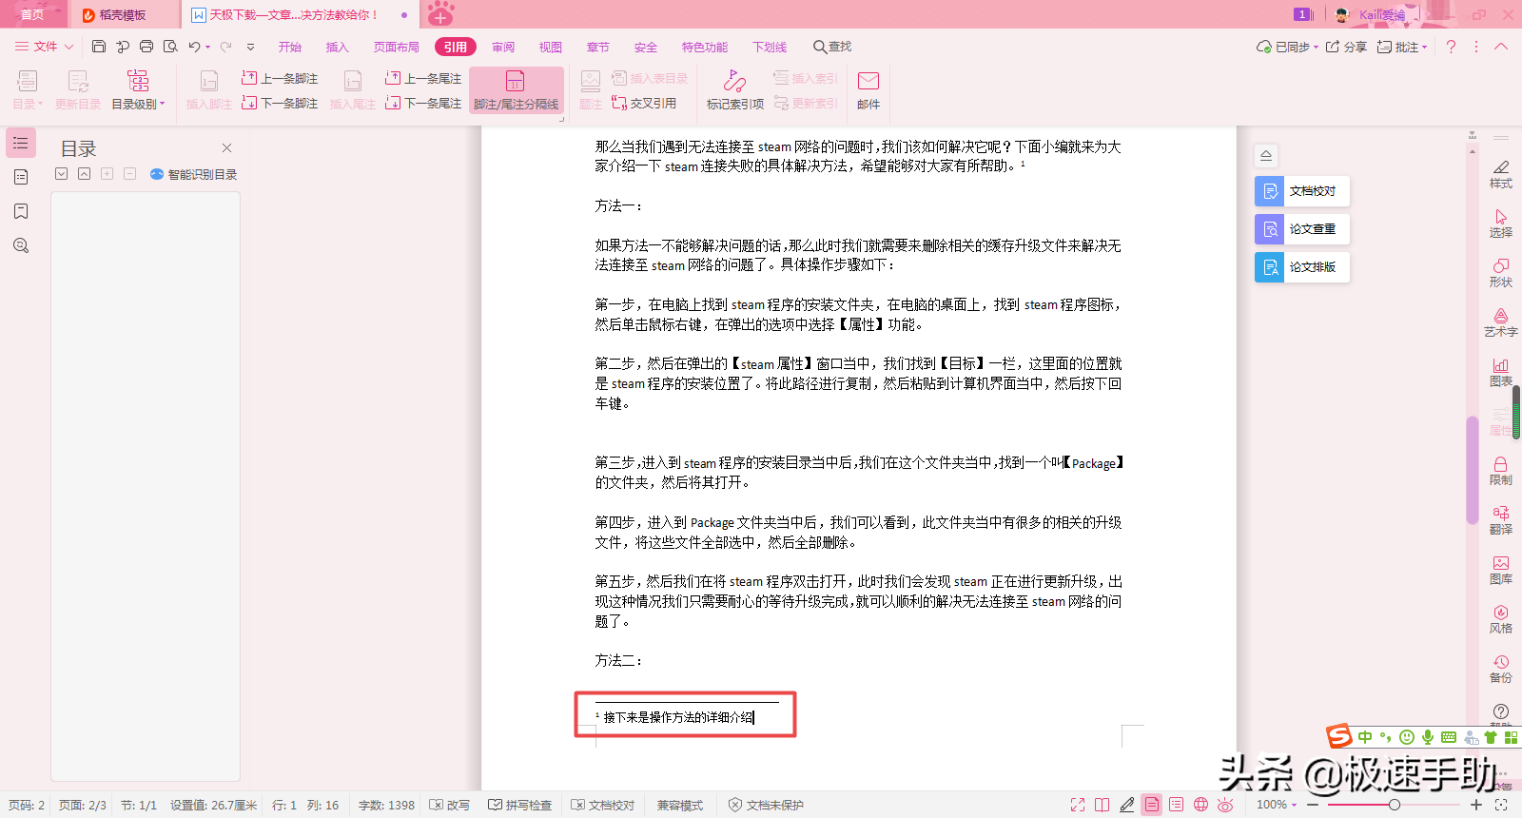Toggle 脚注/尾注分隔线 separator line button

click(516, 90)
